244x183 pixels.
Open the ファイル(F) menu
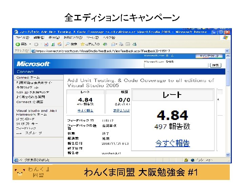point(22,38)
